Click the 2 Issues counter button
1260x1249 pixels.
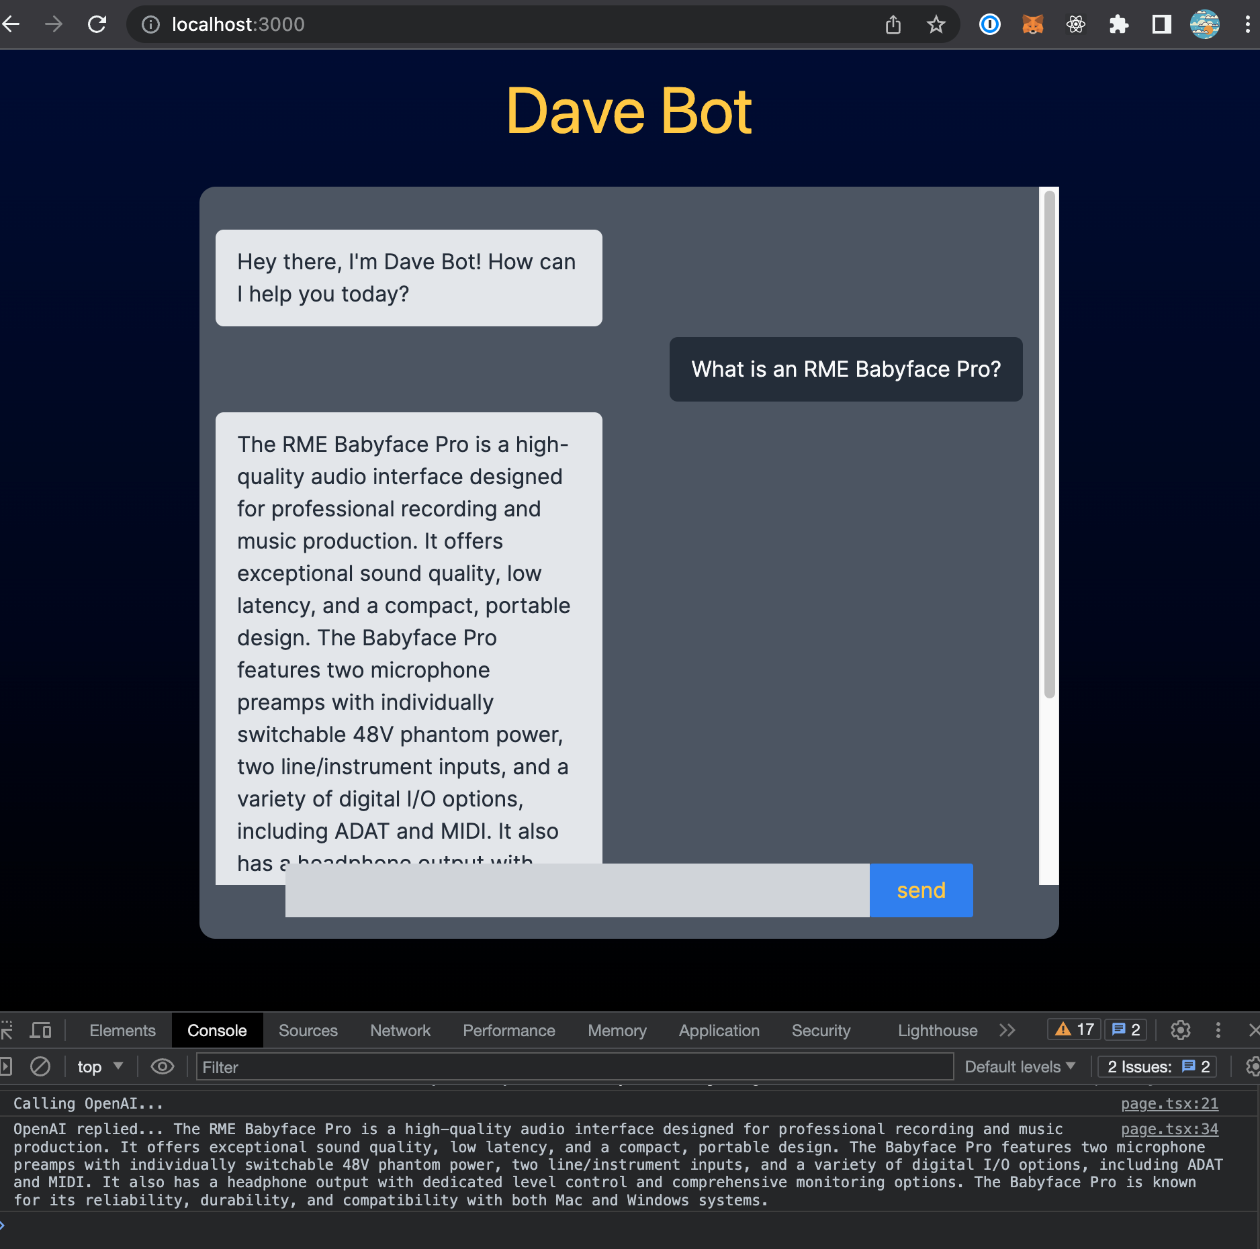pyautogui.click(x=1157, y=1066)
